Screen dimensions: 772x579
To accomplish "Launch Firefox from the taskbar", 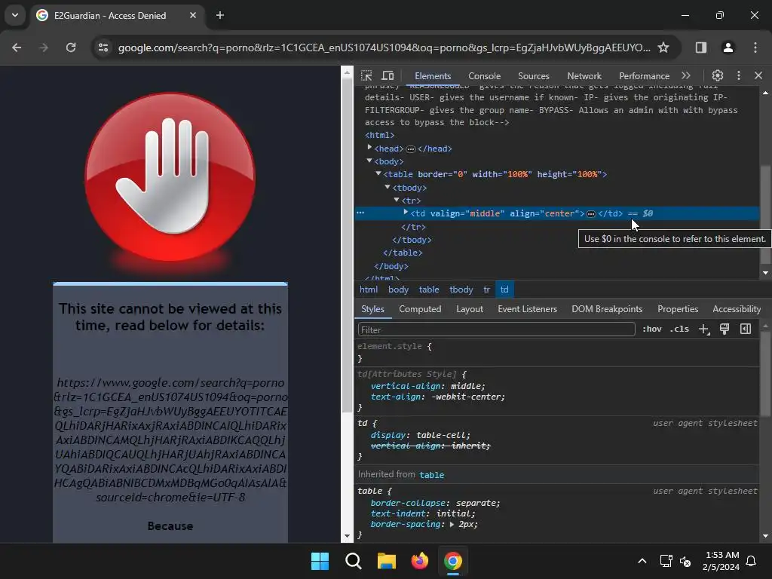I will [x=419, y=561].
